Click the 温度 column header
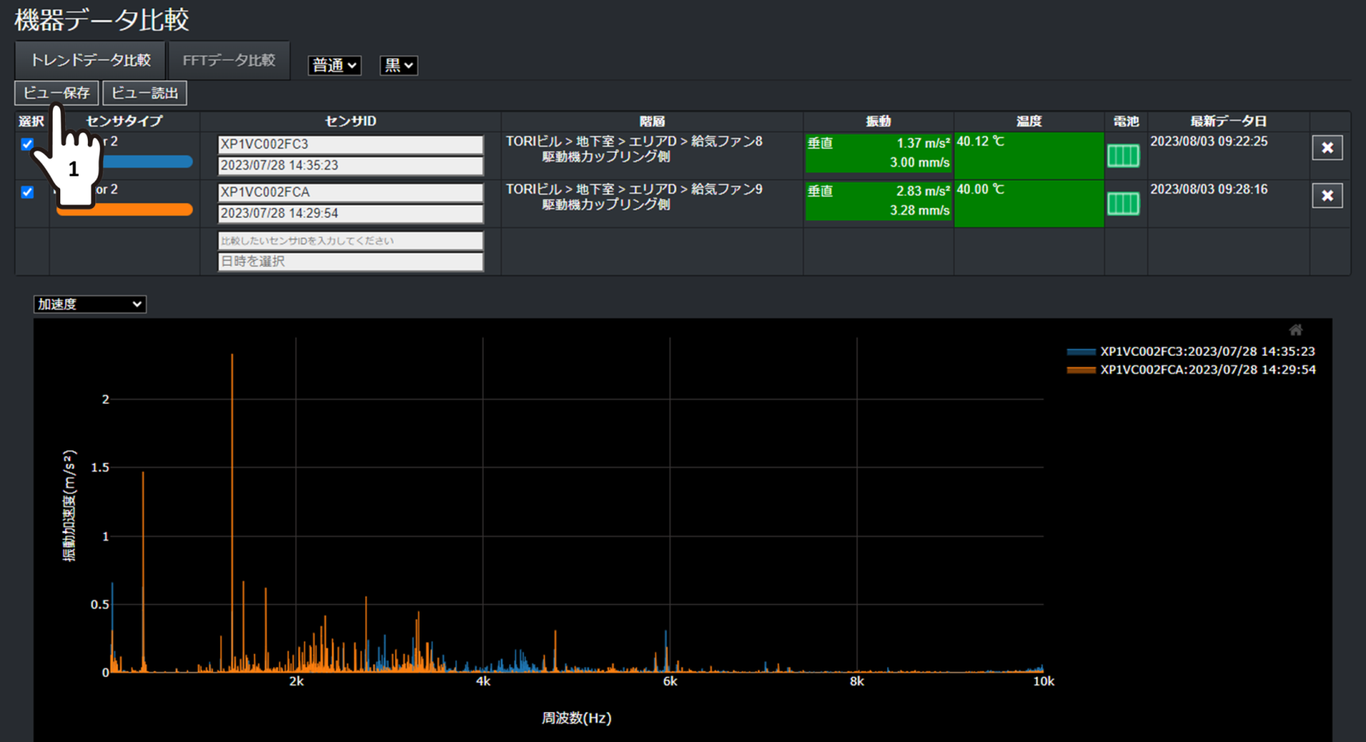 (x=1029, y=121)
